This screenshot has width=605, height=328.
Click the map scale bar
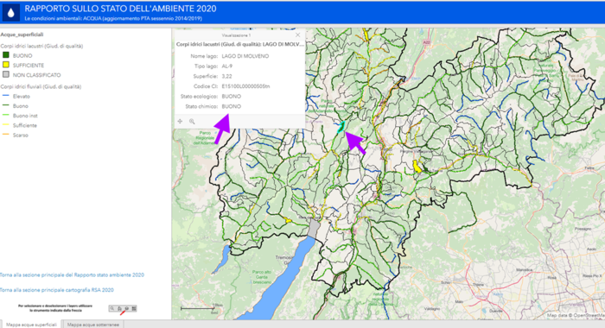point(198,308)
